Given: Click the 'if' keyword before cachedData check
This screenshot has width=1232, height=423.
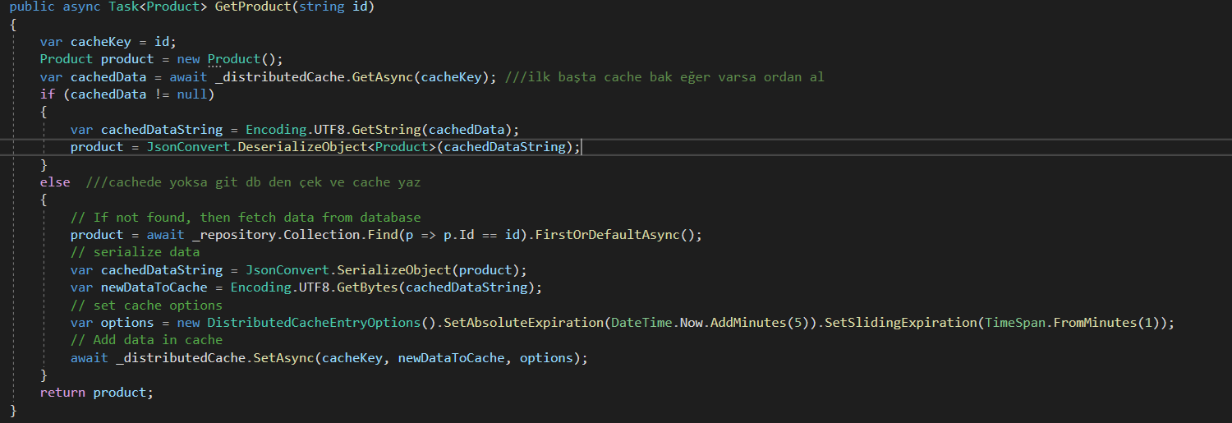Looking at the screenshot, I should 48,94.
